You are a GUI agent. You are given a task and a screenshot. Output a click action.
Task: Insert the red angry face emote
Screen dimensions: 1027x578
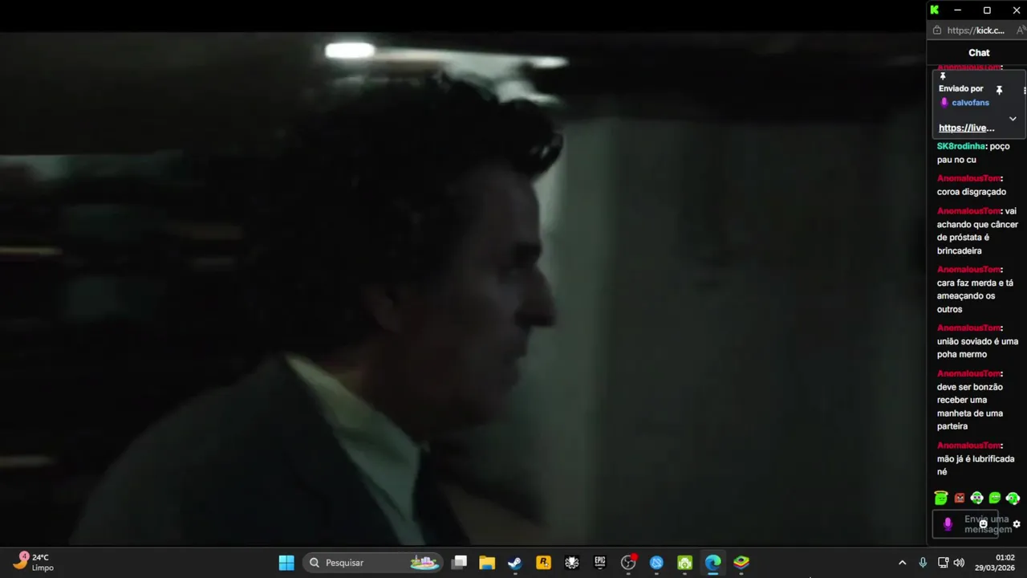coord(959,499)
